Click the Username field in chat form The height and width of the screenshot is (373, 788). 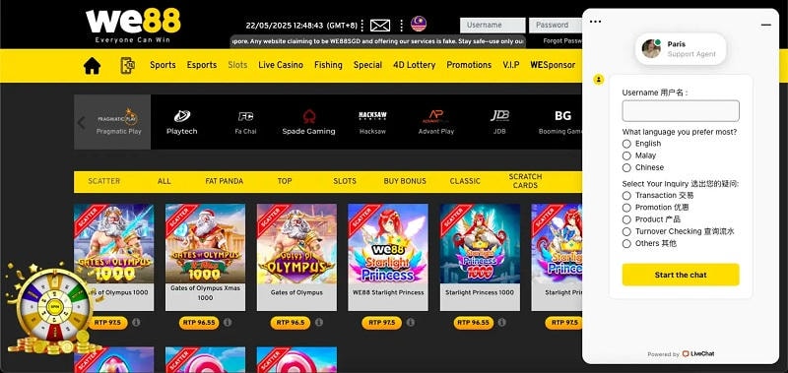[681, 111]
